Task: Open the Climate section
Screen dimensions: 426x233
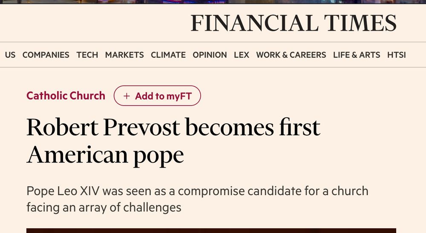Action: coord(168,55)
